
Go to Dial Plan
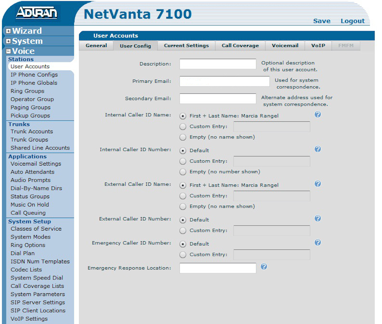(22, 253)
